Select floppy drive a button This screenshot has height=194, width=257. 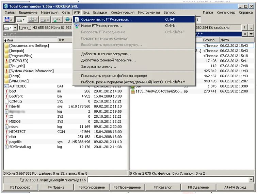[9, 20]
